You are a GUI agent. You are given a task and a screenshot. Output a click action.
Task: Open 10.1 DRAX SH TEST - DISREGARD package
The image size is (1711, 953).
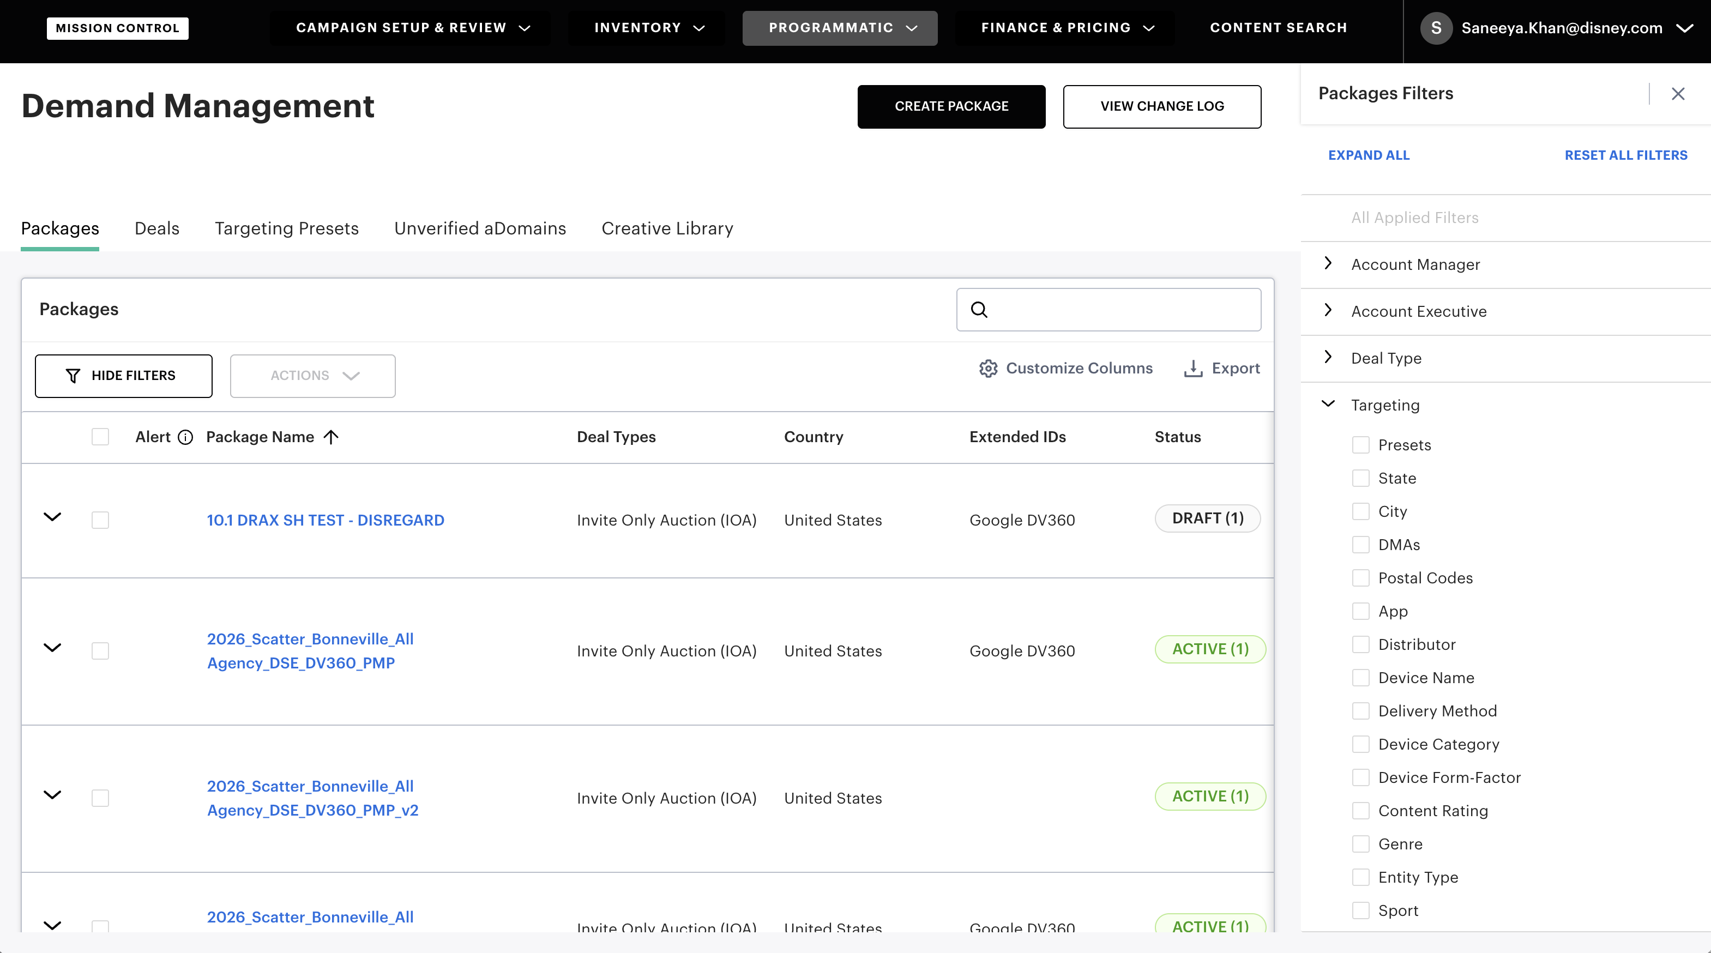coord(326,520)
